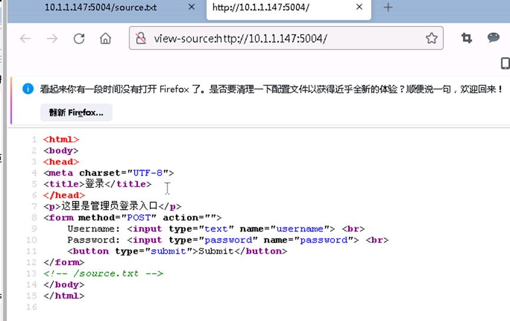Image resolution: width=510 pixels, height=321 pixels.
Task: Click the closing </head> tag
Action: pos(64,196)
